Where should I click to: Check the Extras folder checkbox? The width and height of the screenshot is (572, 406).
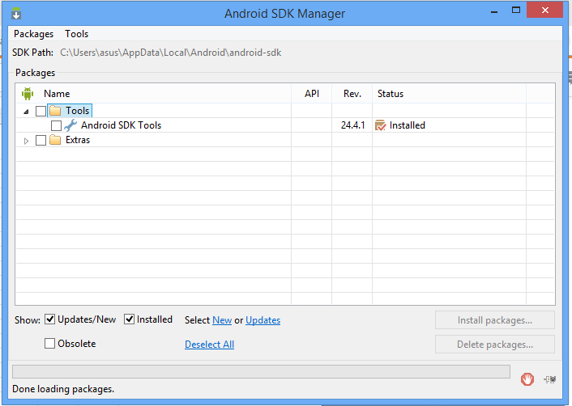tap(41, 140)
